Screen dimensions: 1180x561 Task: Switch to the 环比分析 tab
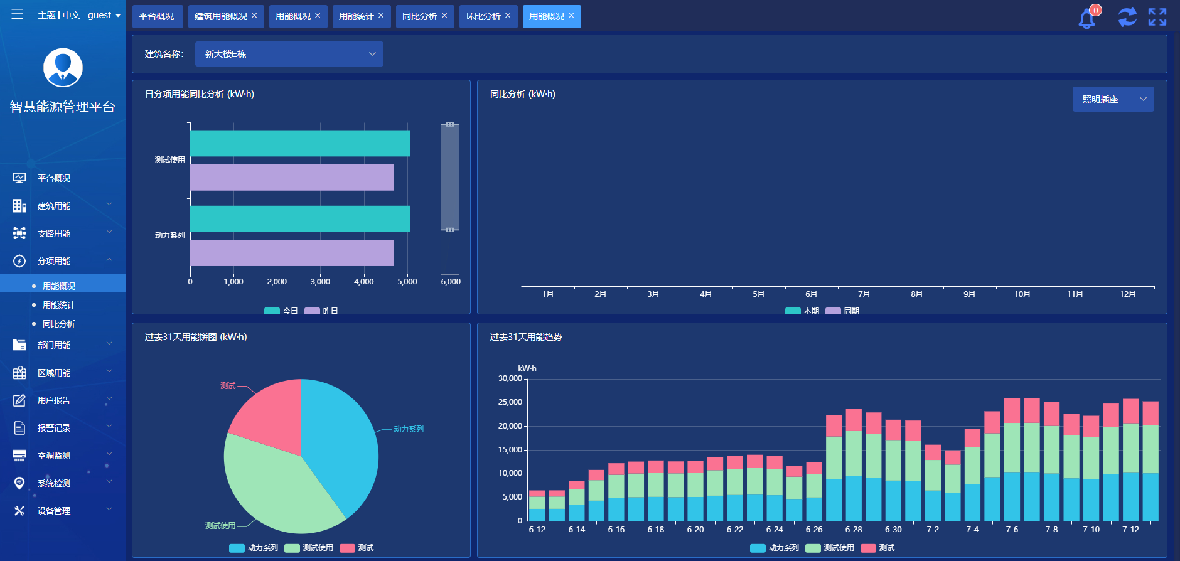[x=483, y=16]
